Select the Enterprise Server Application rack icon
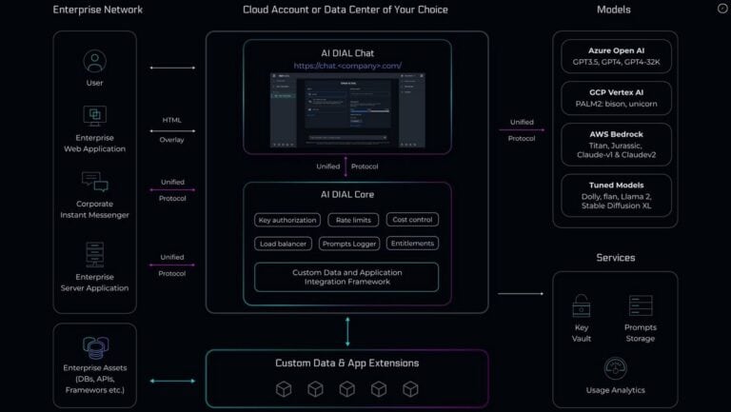 click(x=94, y=254)
